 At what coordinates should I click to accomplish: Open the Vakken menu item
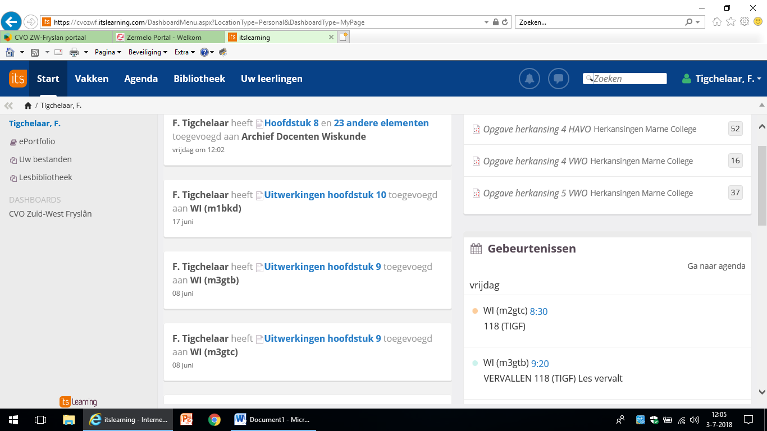click(92, 79)
